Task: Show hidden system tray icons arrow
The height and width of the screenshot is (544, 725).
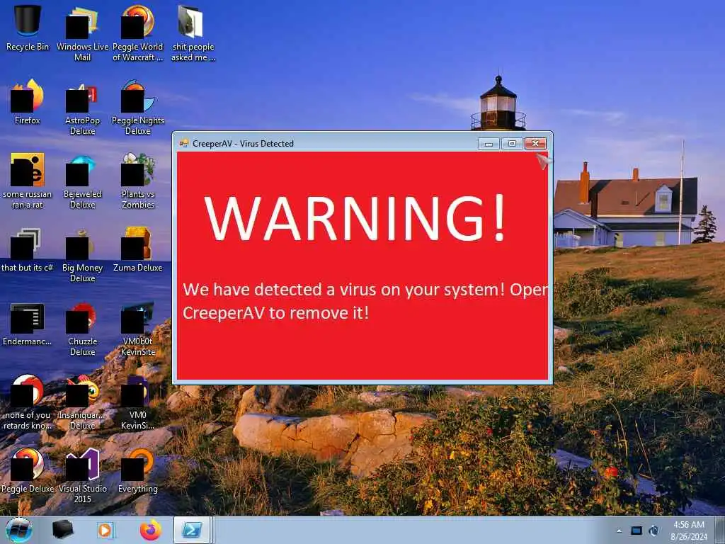Action: (619, 531)
